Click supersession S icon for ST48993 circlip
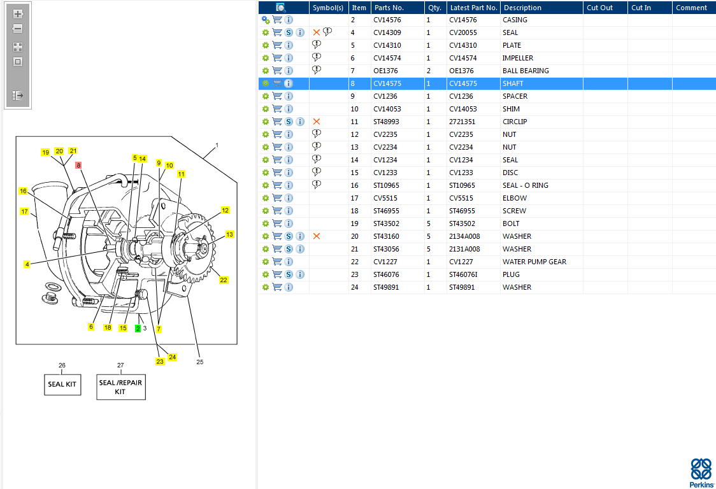The image size is (716, 489). click(289, 122)
